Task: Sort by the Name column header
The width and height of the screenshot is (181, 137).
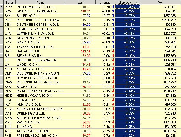Action: coord(41,2)
